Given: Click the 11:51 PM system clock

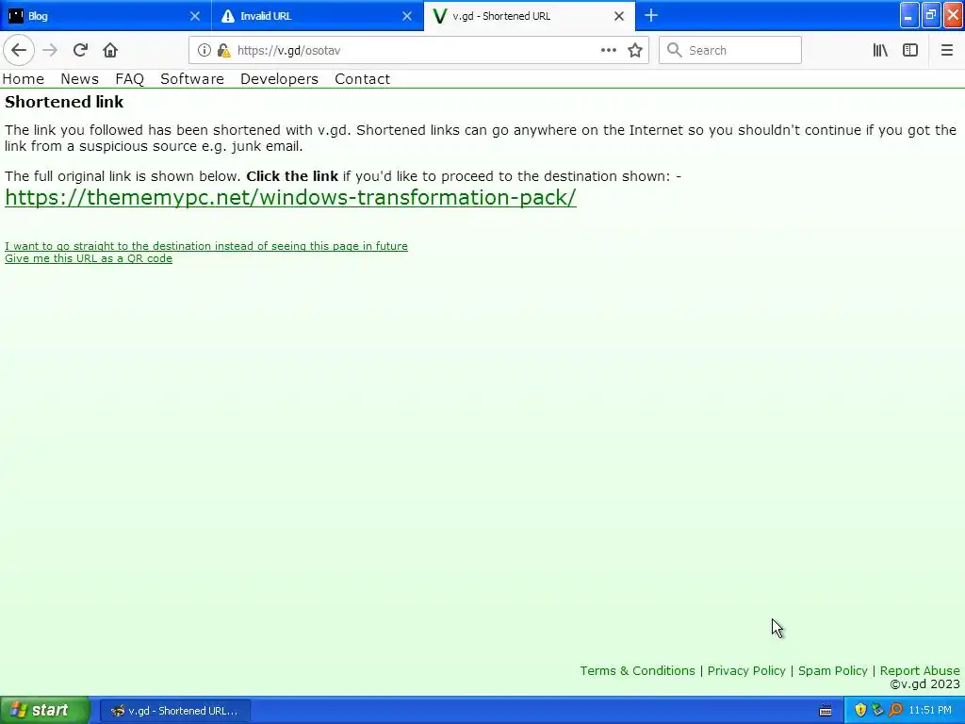Looking at the screenshot, I should pyautogui.click(x=930, y=711).
